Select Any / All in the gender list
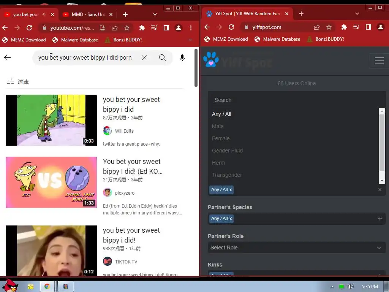The height and width of the screenshot is (292, 389). coord(221,114)
